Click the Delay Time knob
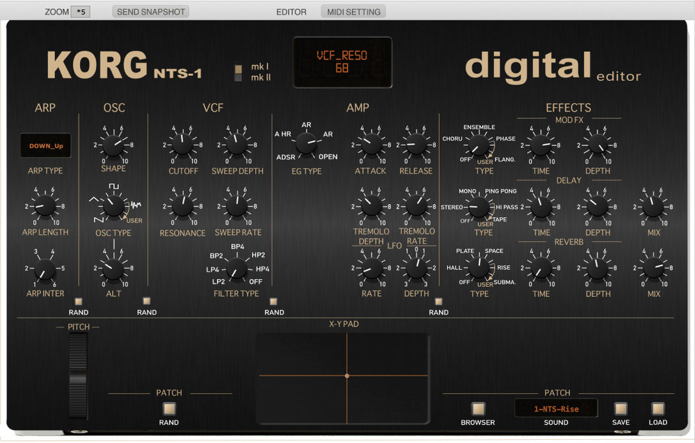Screen dimensions: 695x443 point(541,207)
